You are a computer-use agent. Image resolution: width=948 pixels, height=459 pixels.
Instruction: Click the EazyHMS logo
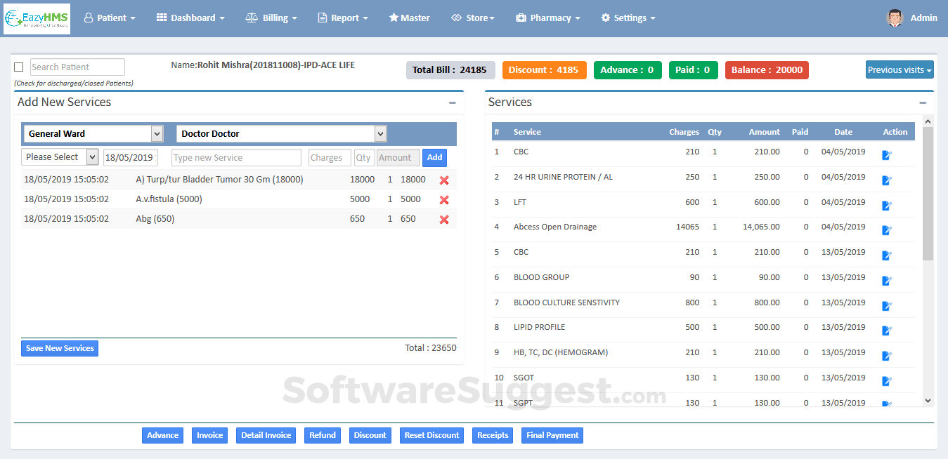pyautogui.click(x=37, y=18)
